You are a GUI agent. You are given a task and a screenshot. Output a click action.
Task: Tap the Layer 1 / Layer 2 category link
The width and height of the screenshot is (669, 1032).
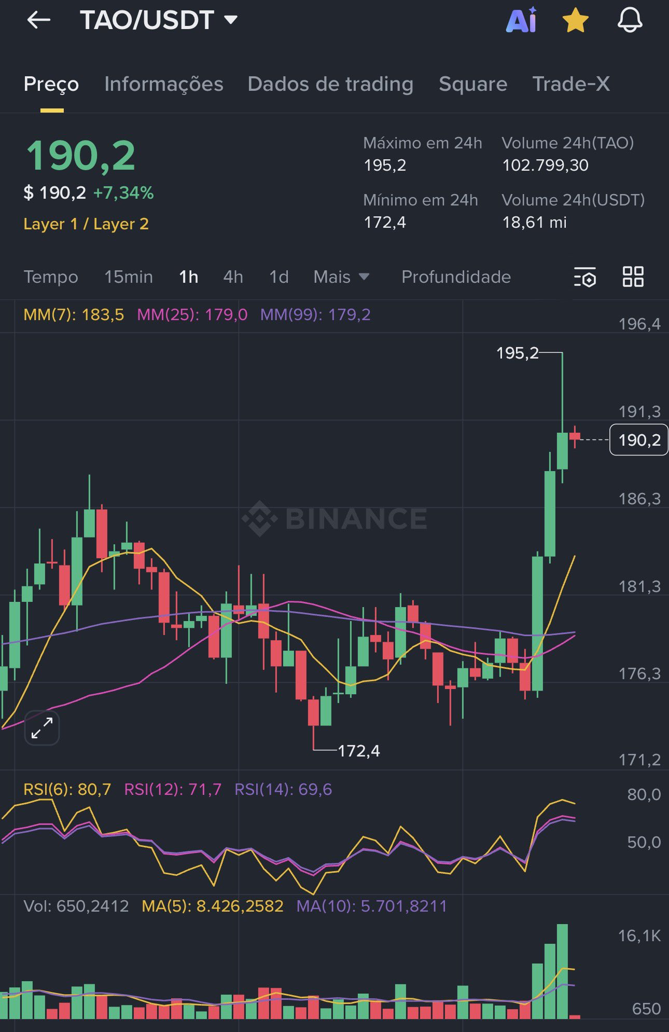point(86,224)
